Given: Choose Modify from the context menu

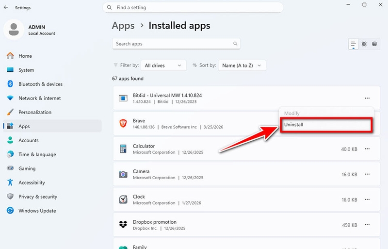Looking at the screenshot, I should (x=326, y=113).
